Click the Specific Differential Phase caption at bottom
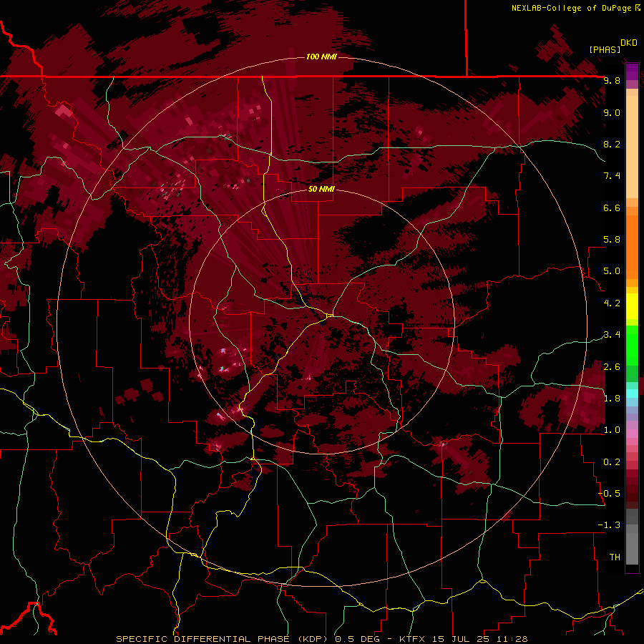 (x=321, y=639)
